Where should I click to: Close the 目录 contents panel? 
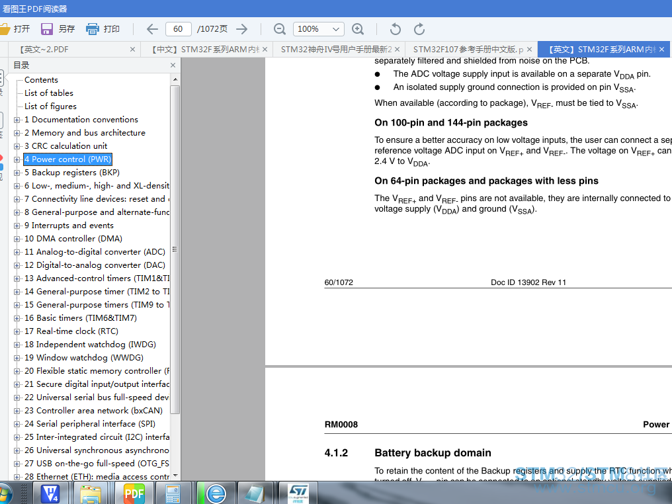pyautogui.click(x=173, y=65)
